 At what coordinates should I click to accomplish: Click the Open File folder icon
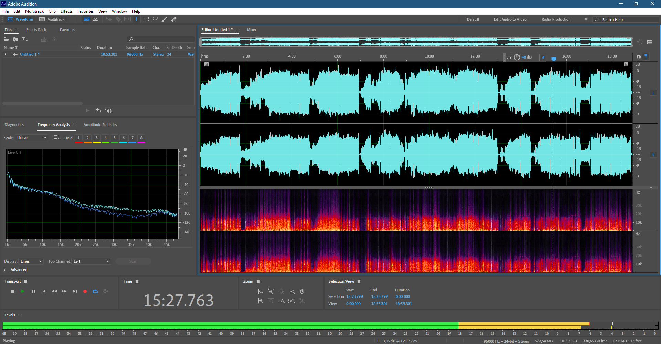pyautogui.click(x=6, y=39)
